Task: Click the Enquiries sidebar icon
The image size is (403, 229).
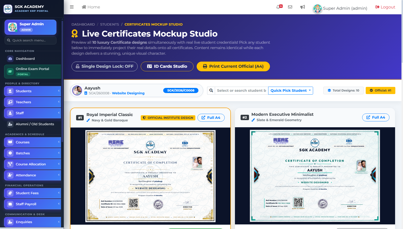Action: (x=10, y=222)
